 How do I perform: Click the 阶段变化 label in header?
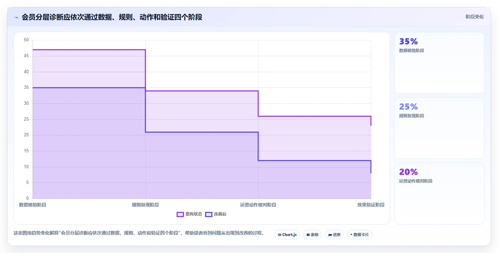point(474,17)
